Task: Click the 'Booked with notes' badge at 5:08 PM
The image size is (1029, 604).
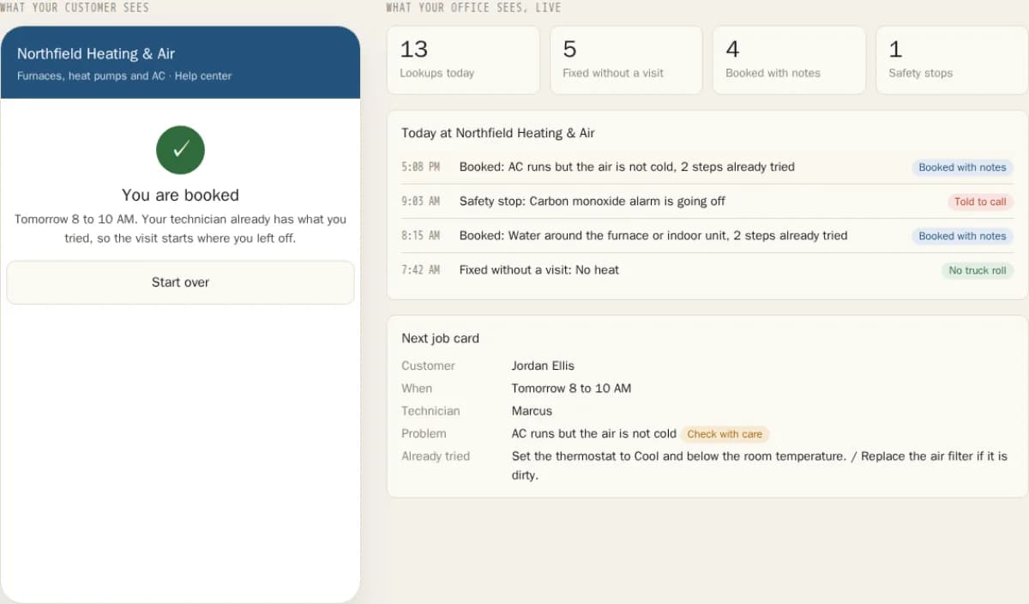Action: click(x=962, y=167)
